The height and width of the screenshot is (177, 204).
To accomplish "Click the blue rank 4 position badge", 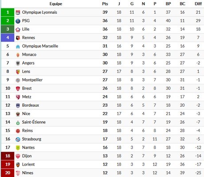I will coord(8,38).
